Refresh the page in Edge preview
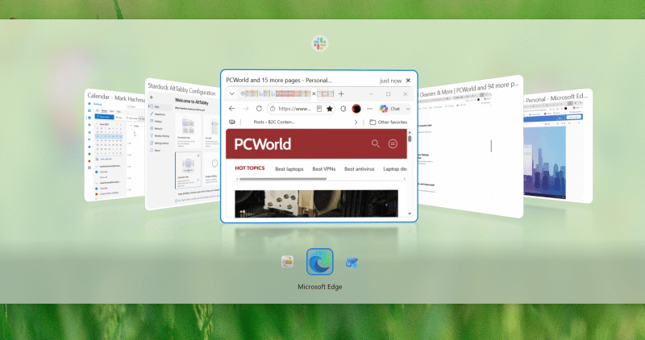Image resolution: width=645 pixels, height=340 pixels. 259,109
